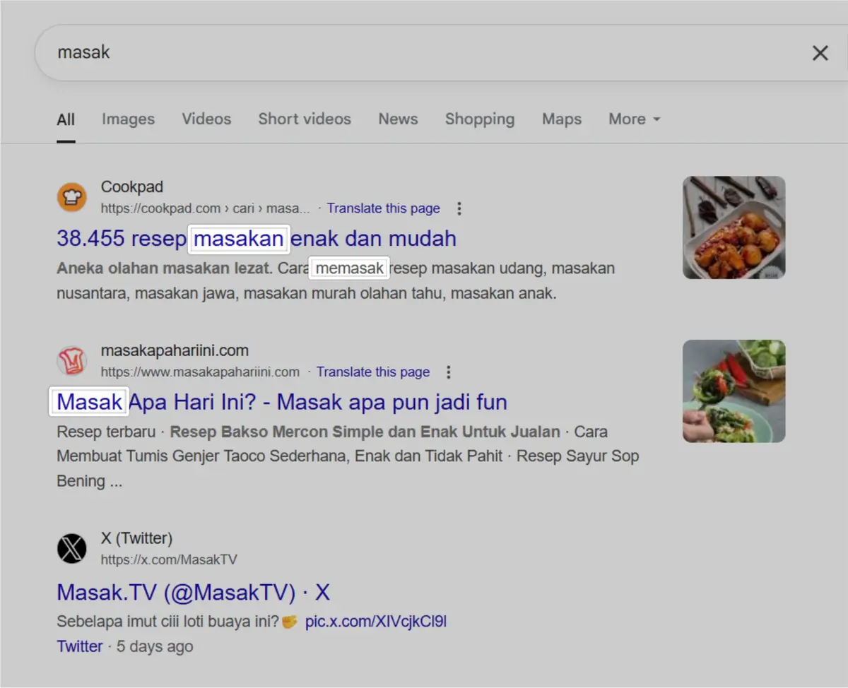Open the pic.x.com/XIVcjkCl9l link
This screenshot has height=688, width=848.
point(375,622)
